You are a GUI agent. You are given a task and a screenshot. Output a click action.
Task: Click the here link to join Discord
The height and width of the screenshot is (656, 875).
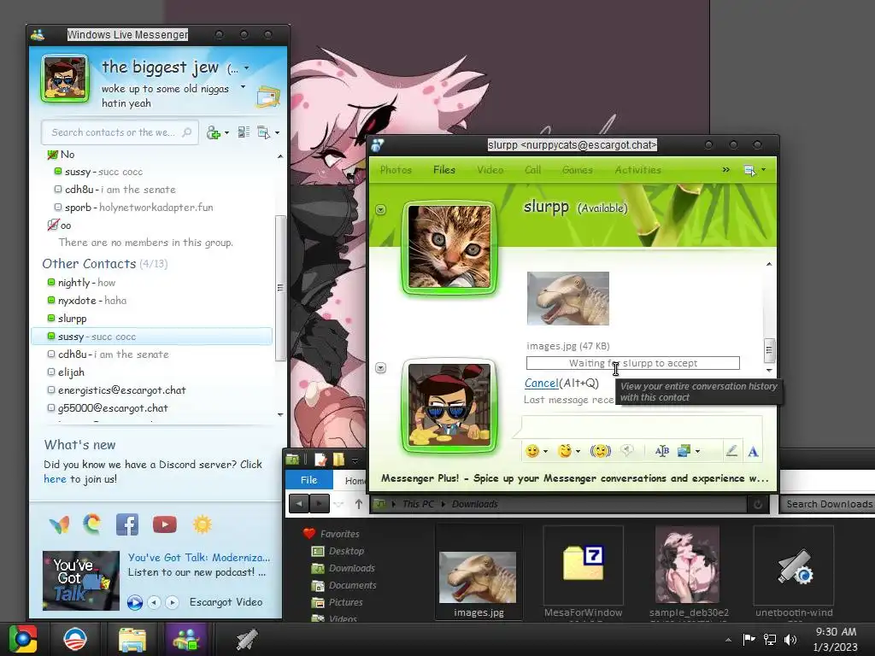(55, 478)
